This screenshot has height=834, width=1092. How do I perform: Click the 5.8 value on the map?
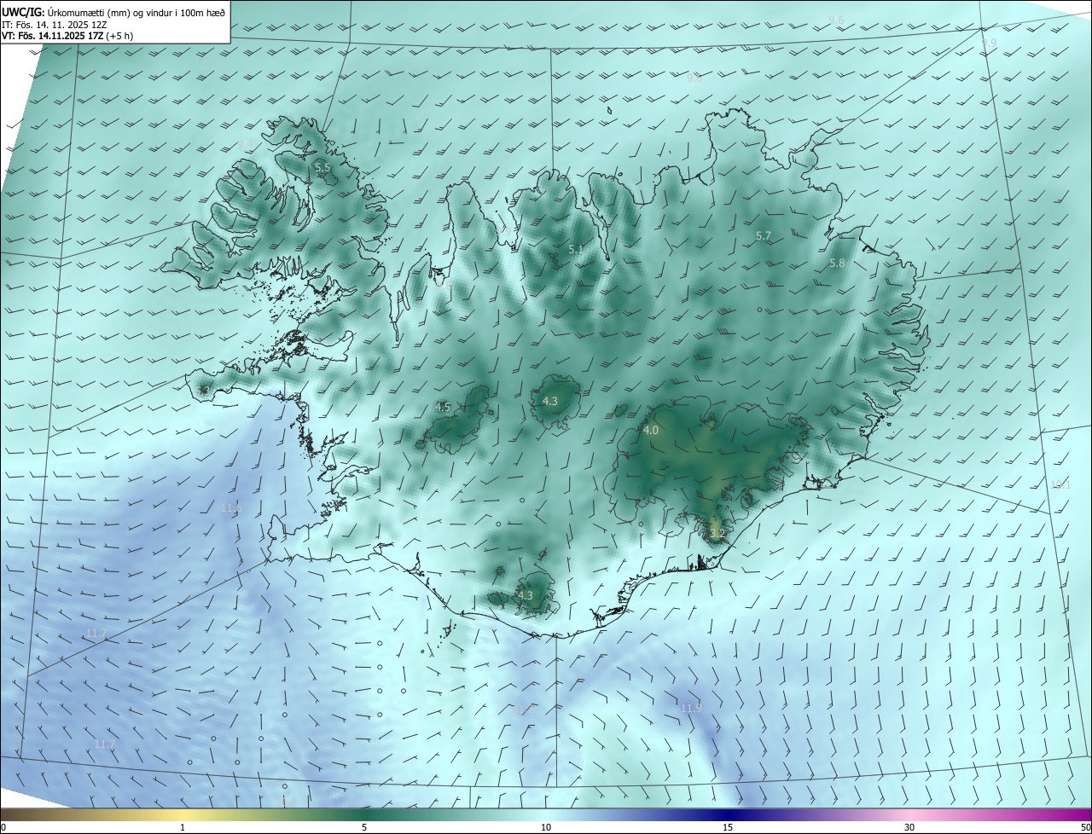point(837,264)
